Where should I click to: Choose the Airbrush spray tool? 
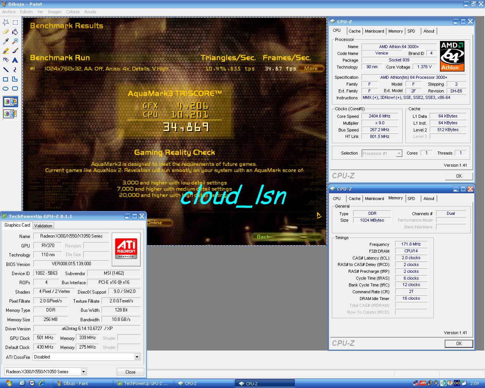click(6, 60)
